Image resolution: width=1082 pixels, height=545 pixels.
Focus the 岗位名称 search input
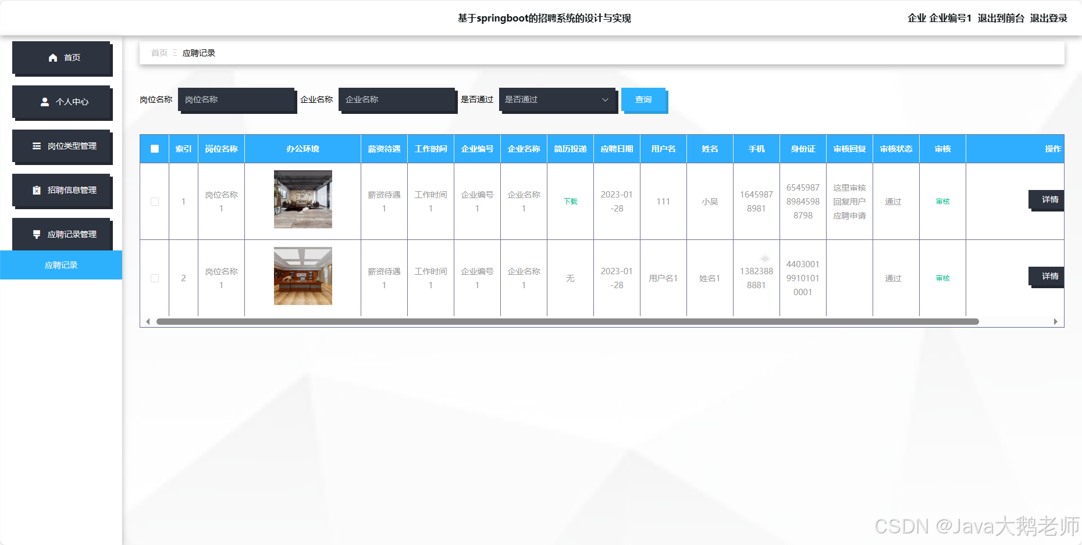pos(237,99)
